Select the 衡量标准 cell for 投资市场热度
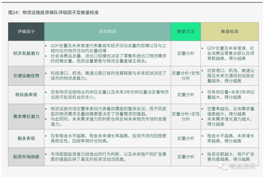The height and width of the screenshot is (178, 264). (231, 157)
